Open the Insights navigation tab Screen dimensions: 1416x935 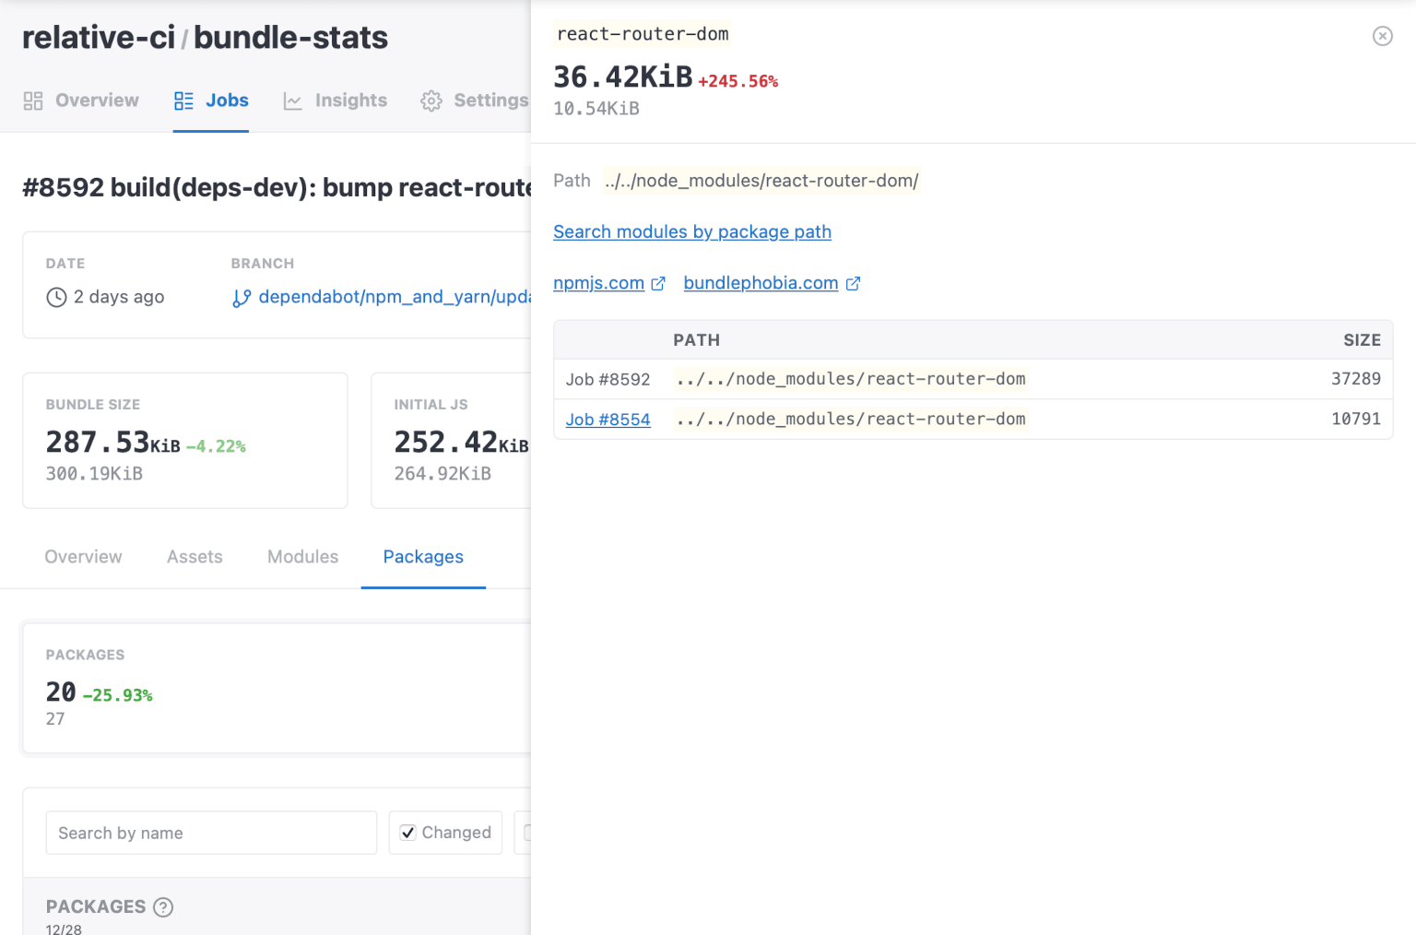pos(335,101)
